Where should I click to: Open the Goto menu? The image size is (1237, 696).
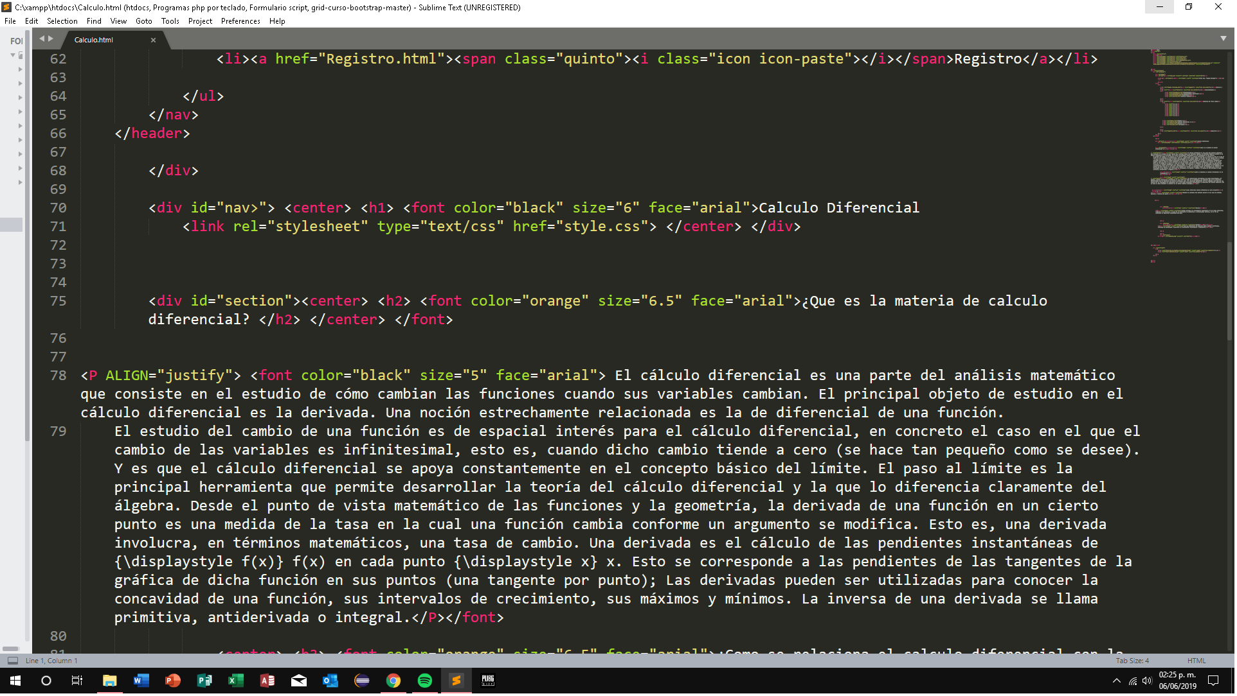click(144, 21)
